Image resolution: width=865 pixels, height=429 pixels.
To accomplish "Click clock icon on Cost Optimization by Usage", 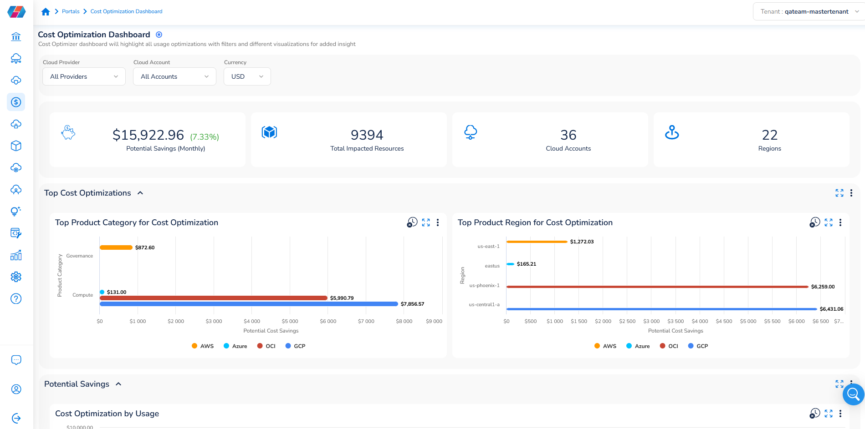I will click(814, 413).
